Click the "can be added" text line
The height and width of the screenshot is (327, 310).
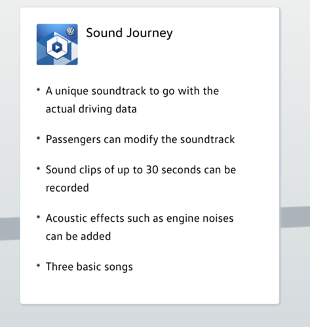click(78, 236)
